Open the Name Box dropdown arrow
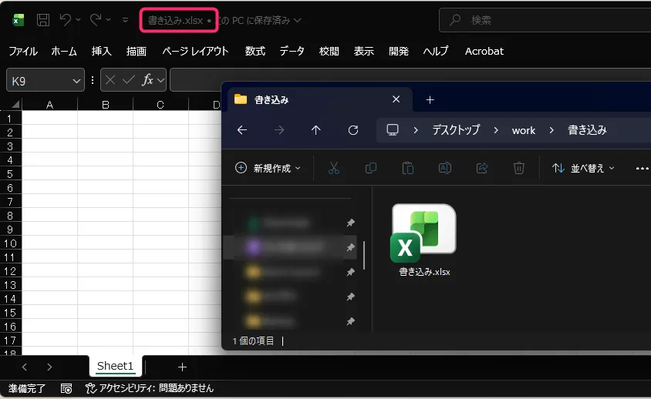This screenshot has width=651, height=399. (76, 80)
